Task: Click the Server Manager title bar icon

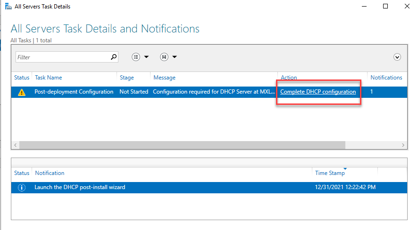Action: (x=7, y=7)
